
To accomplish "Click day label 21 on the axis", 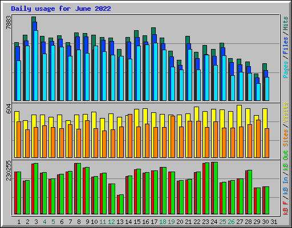I will (x=188, y=222).
